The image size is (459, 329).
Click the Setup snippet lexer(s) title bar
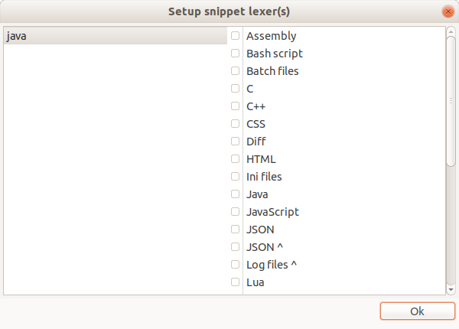pyautogui.click(x=229, y=11)
